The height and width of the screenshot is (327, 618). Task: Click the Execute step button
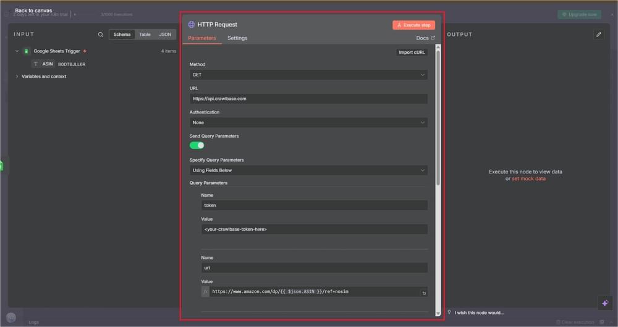413,25
